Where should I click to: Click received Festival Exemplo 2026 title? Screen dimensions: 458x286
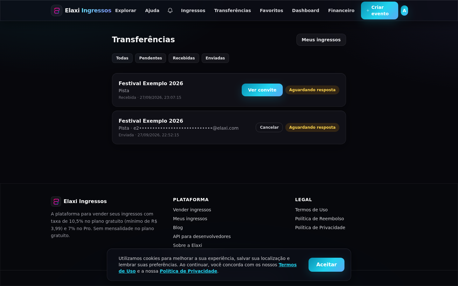pos(151,83)
